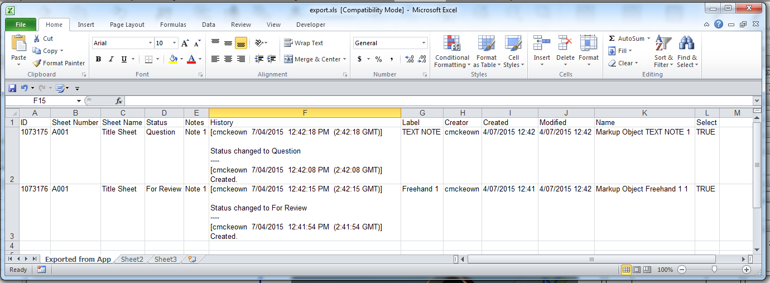Image resolution: width=770 pixels, height=283 pixels.
Task: Decrease decimal places
Action: [422, 59]
